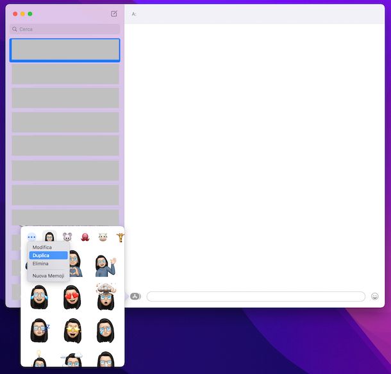Select Elimina in the Memoji context menu

coord(40,263)
